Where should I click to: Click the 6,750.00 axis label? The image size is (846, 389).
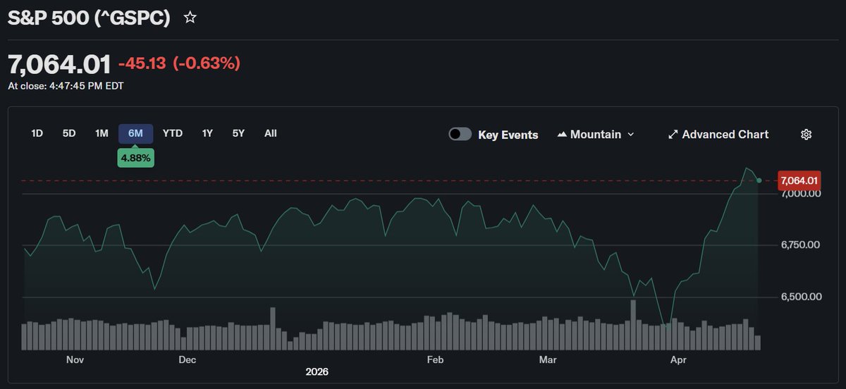801,245
